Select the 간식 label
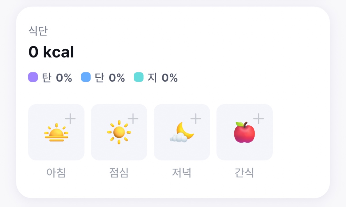 click(x=244, y=173)
